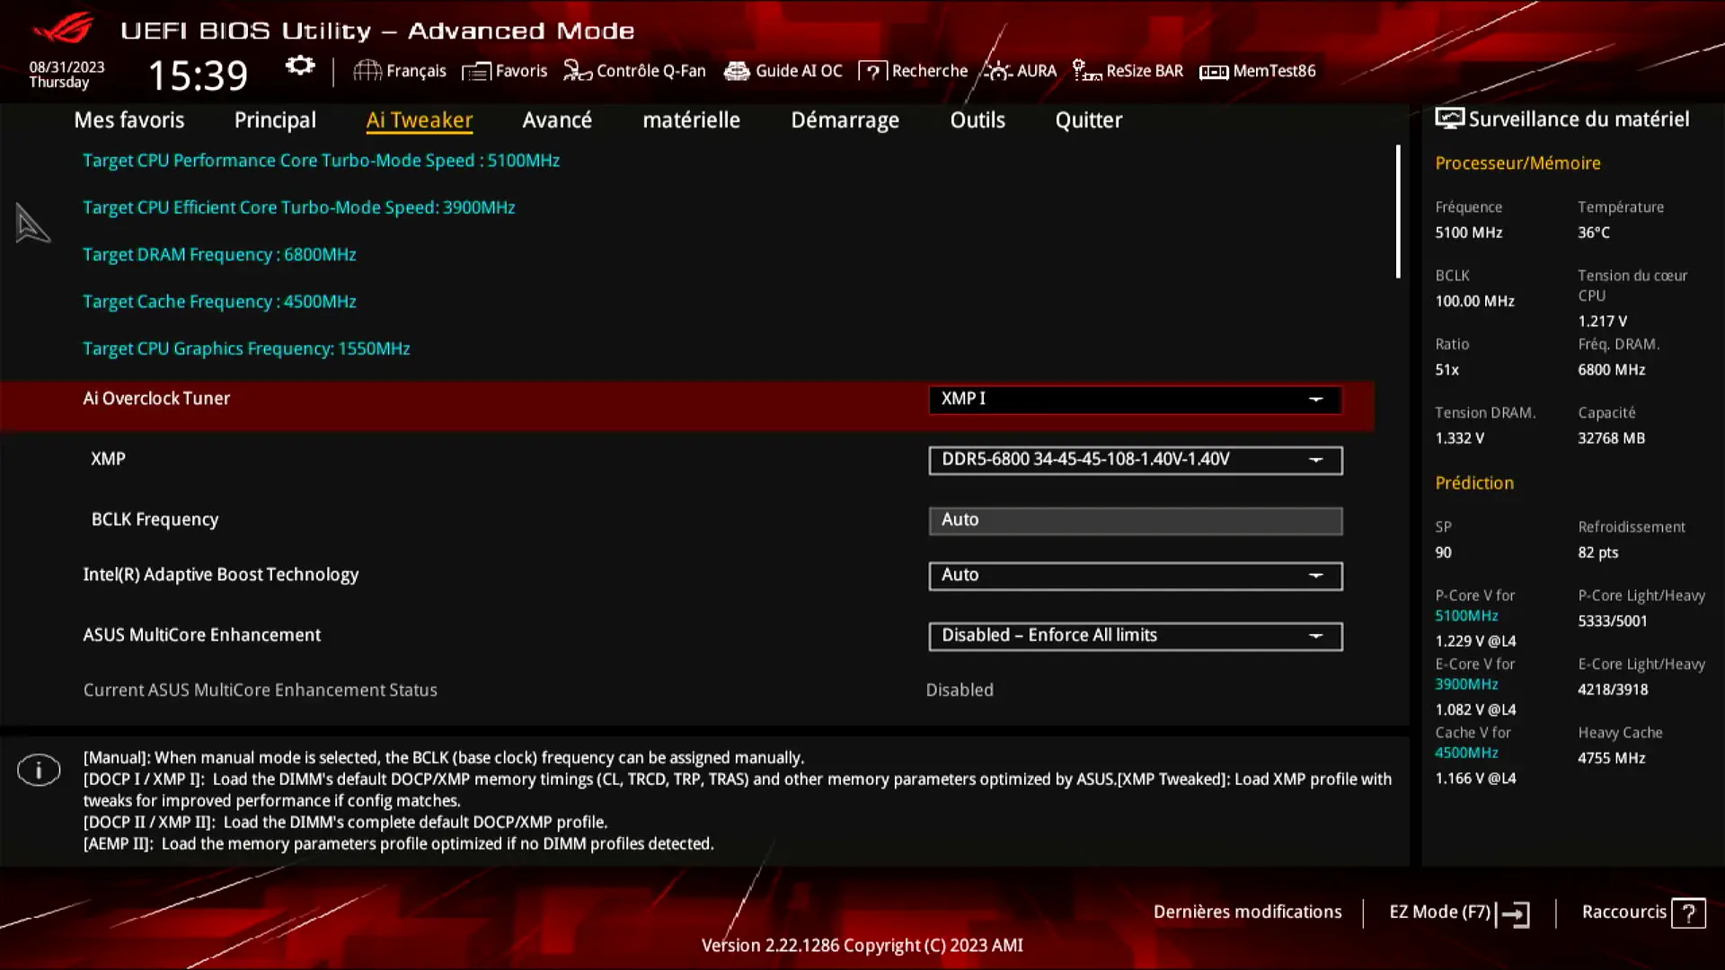Screen dimensions: 1725x970
Task: Click the globe language icon
Action: (x=367, y=71)
